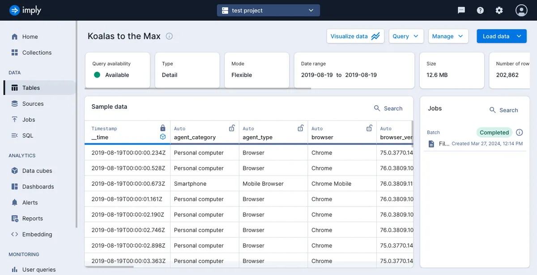Click the agent_category column header
537x275 pixels.
(x=205, y=133)
